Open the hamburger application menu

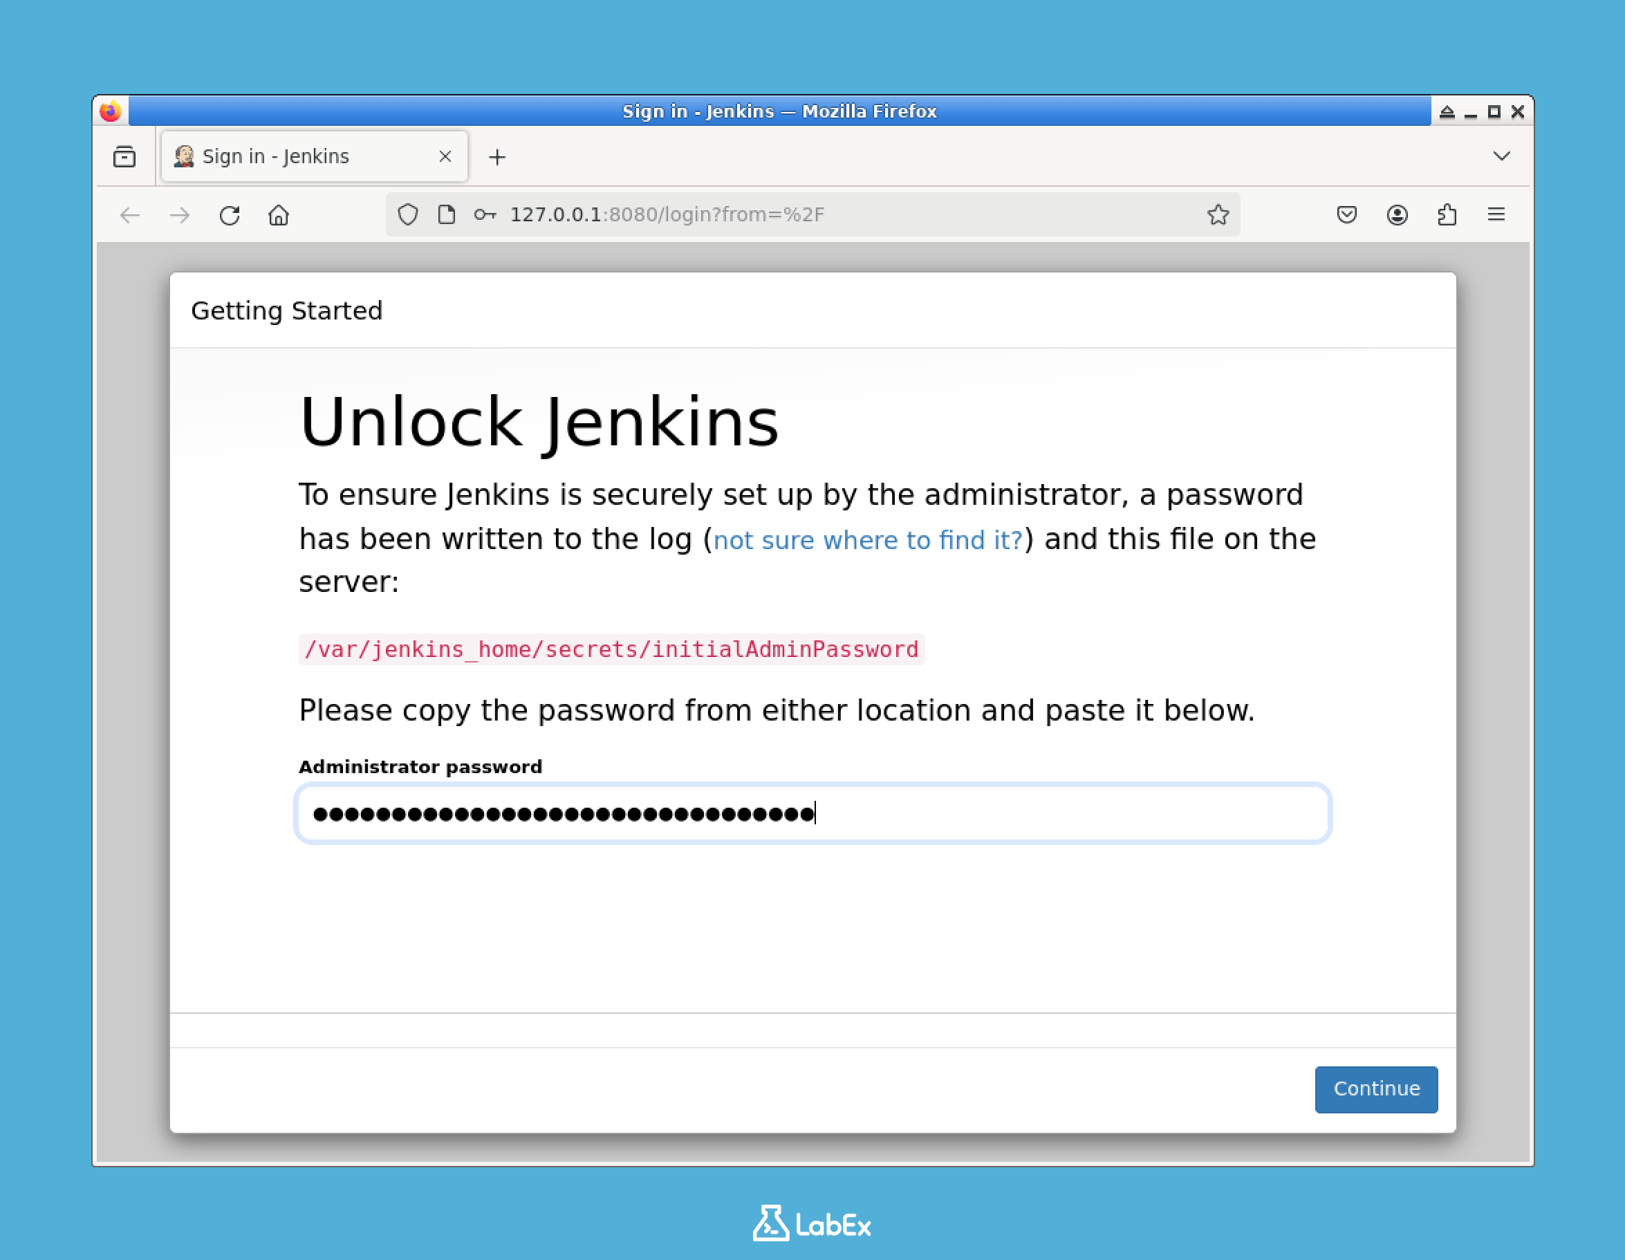tap(1497, 215)
